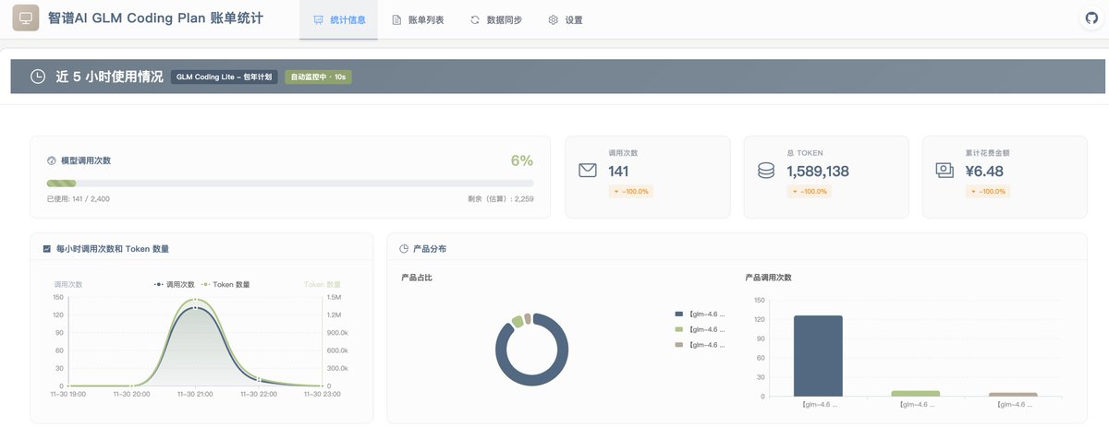Screen dimensions: 1109x439
Task: Click the model usage progress bar
Action: pos(290,184)
